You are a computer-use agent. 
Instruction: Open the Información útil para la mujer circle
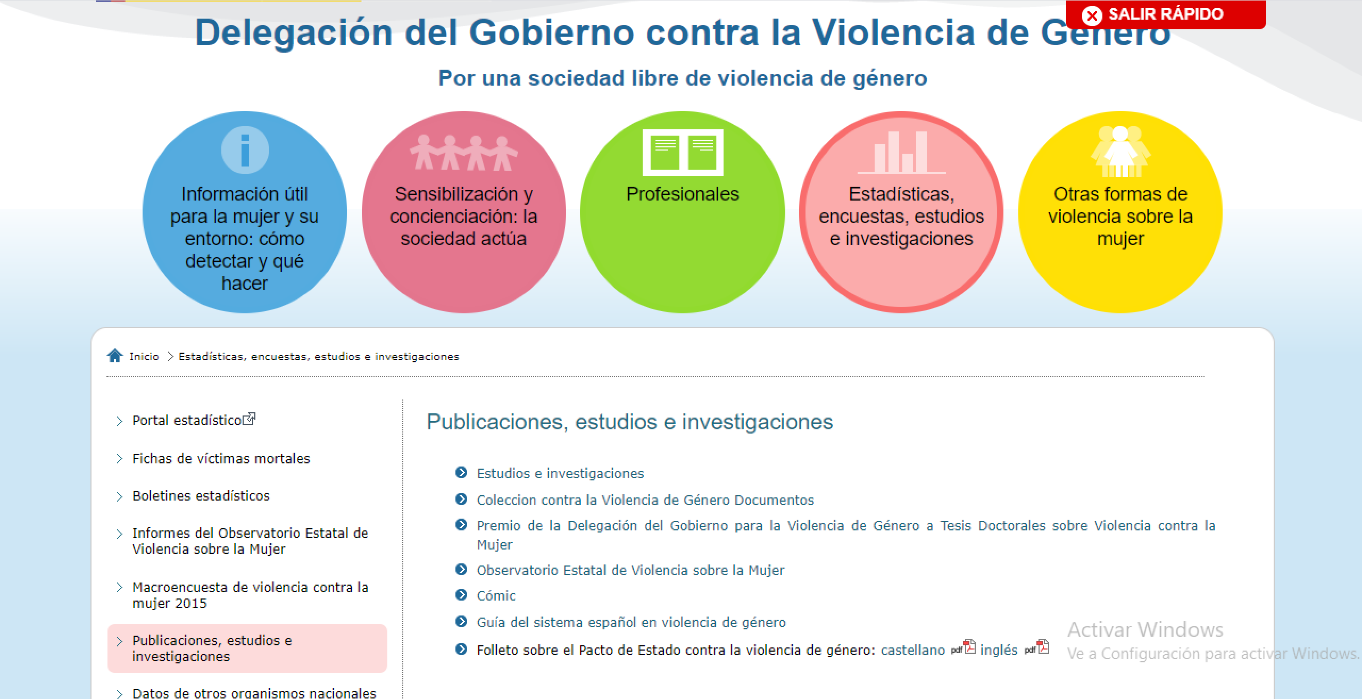click(x=245, y=212)
